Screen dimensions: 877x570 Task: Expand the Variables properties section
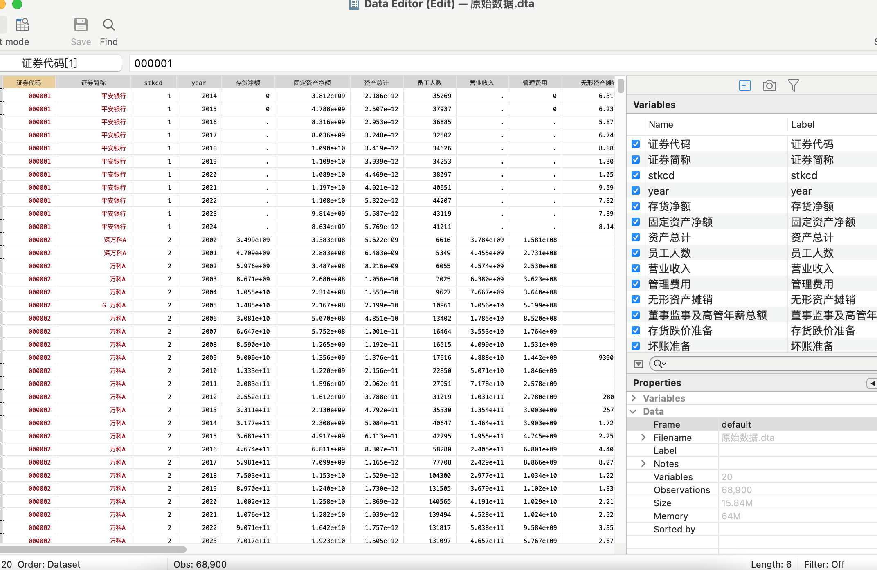pyautogui.click(x=634, y=398)
